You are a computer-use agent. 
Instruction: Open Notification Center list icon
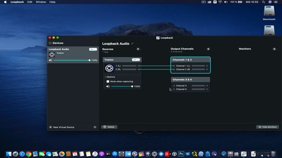point(276,2)
